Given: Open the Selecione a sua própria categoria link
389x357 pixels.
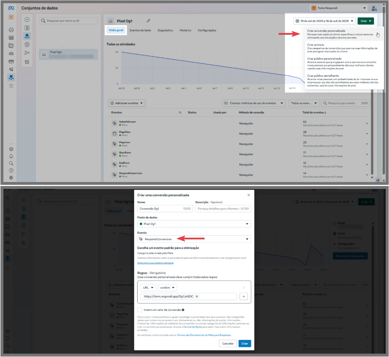Looking at the screenshot, I should click(x=155, y=263).
